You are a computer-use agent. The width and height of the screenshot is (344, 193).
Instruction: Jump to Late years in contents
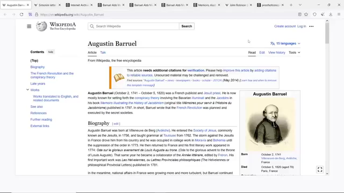coord(38,84)
